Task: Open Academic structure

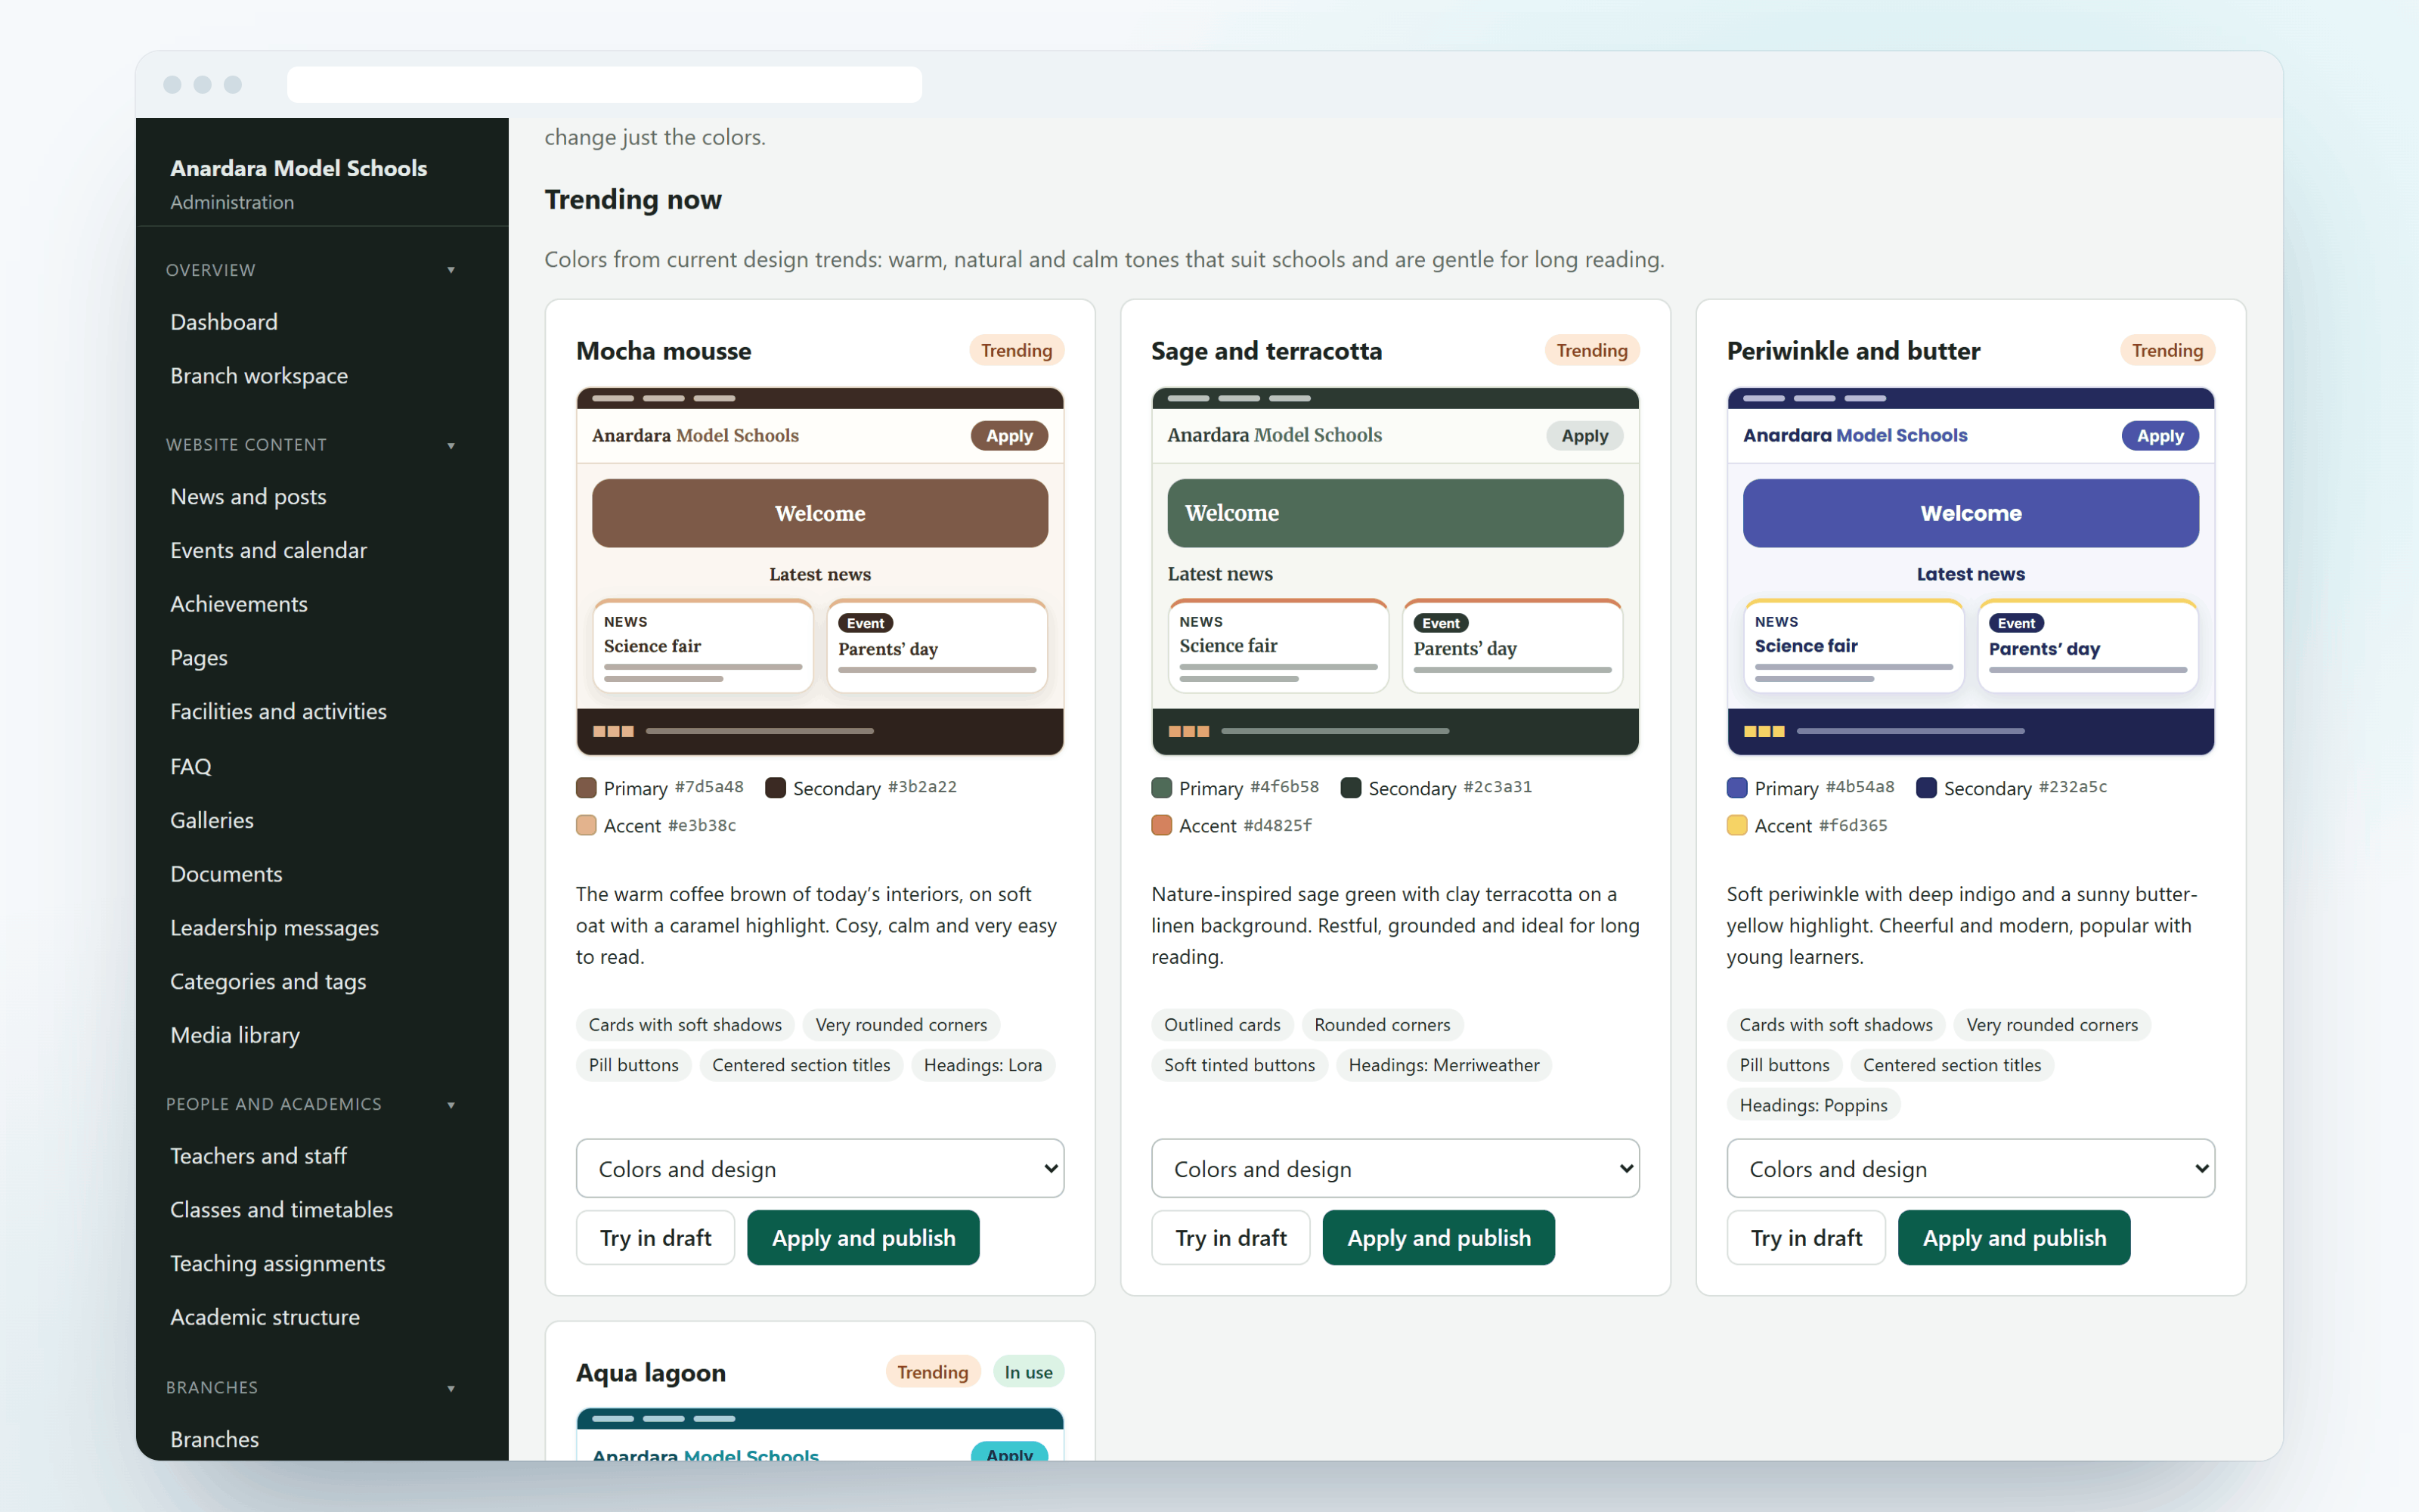Action: pyautogui.click(x=265, y=1317)
